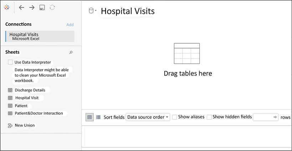Click the rows count input field

point(265,117)
